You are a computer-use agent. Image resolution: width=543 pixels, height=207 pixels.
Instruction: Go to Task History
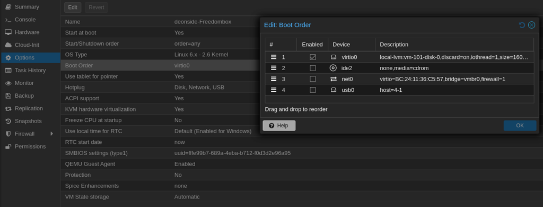click(30, 71)
